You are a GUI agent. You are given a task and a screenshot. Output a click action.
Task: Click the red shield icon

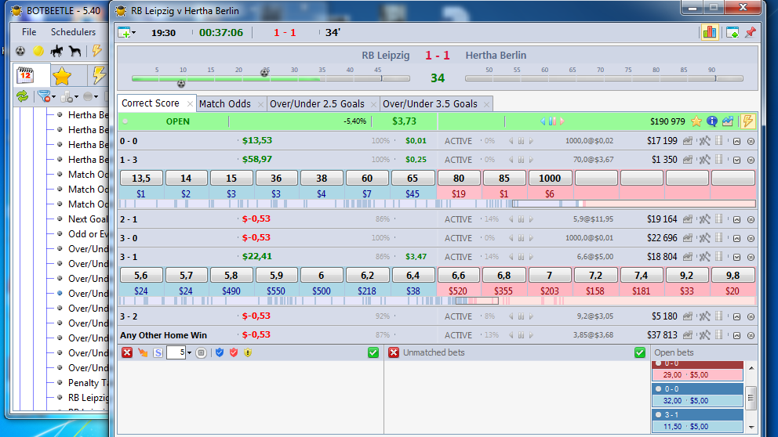point(234,352)
